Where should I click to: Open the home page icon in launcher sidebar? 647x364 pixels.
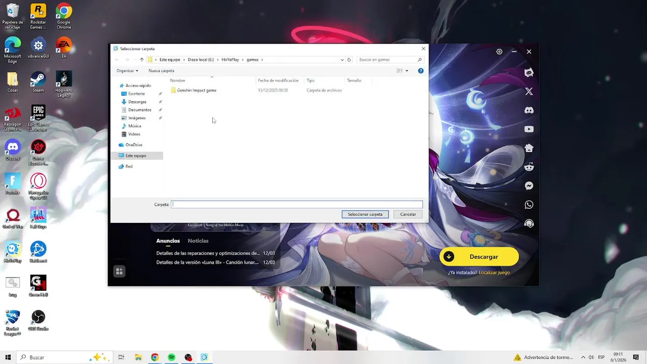[x=529, y=148]
